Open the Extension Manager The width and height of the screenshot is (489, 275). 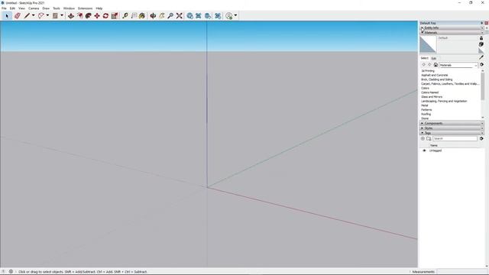click(218, 15)
